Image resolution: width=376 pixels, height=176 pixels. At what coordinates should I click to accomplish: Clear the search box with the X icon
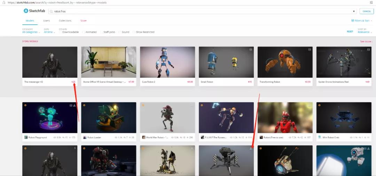point(354,11)
